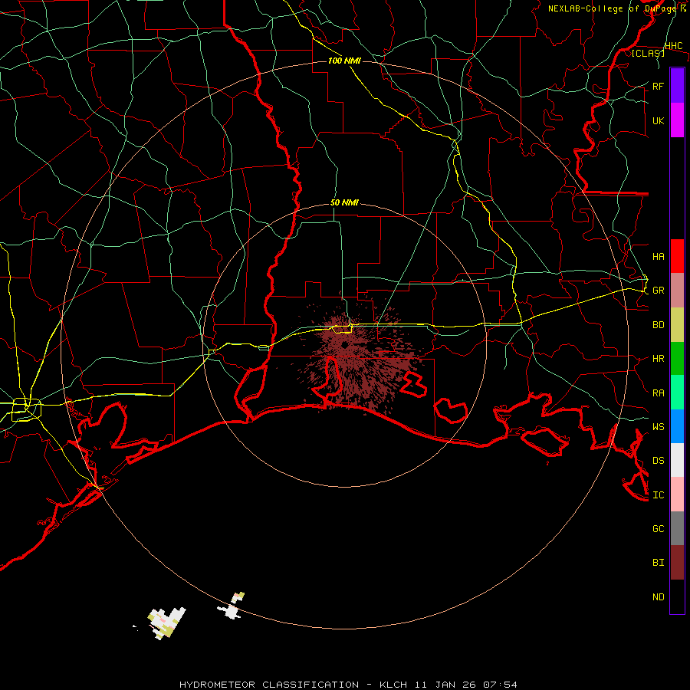Image resolution: width=690 pixels, height=690 pixels.
Task: Click the DS legend label
Action: (658, 461)
